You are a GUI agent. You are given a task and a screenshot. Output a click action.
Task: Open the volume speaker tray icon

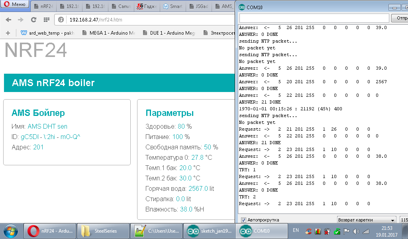tap(356, 231)
